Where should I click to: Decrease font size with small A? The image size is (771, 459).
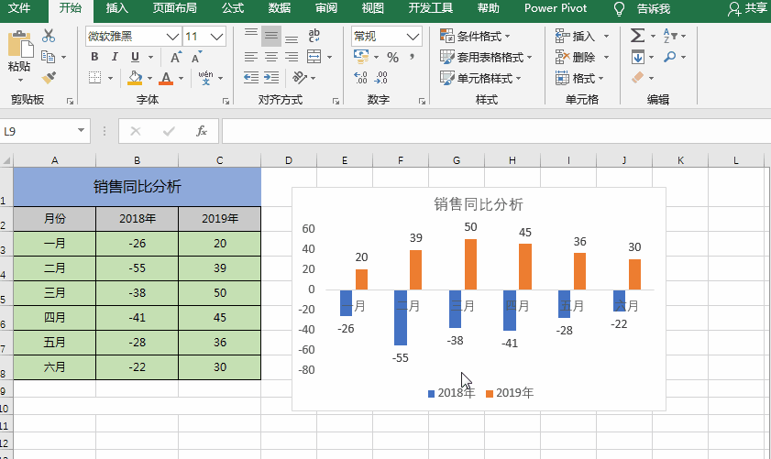click(197, 57)
